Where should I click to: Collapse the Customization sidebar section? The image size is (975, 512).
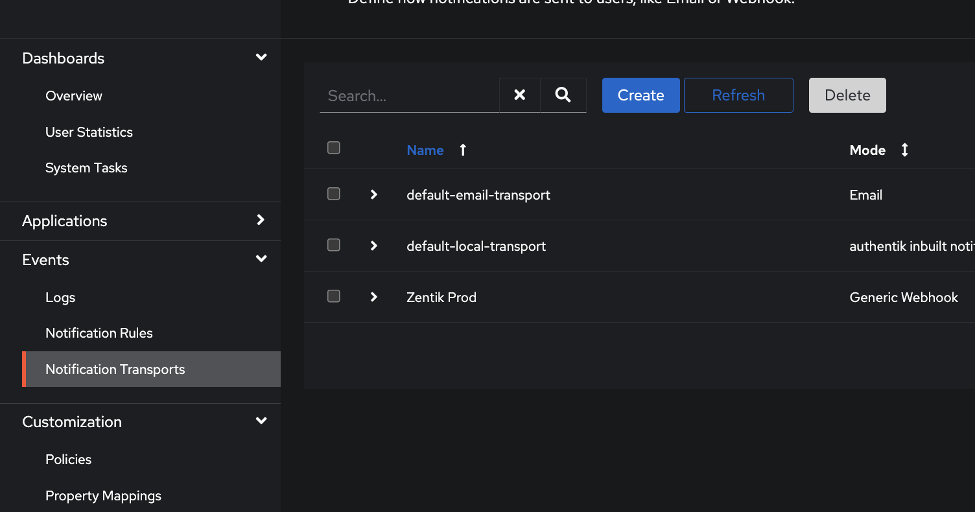point(261,421)
